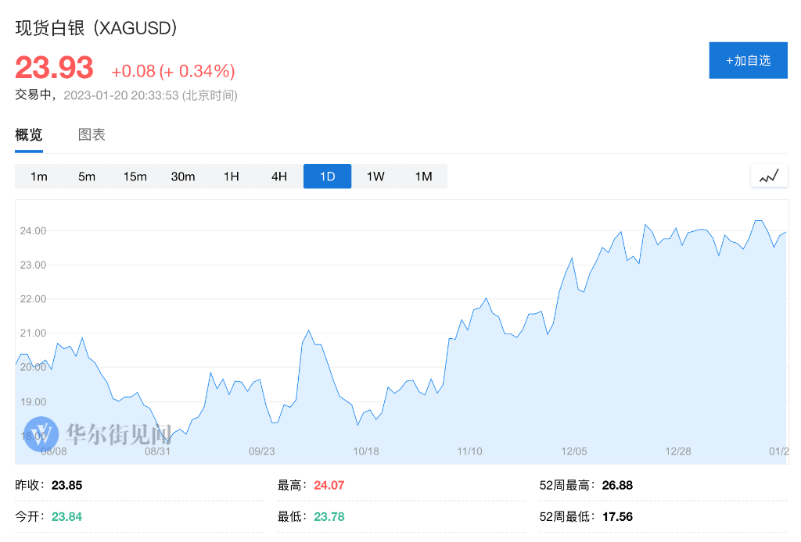
Task: Click the 12/05 date marker on chart
Action: coord(575,451)
